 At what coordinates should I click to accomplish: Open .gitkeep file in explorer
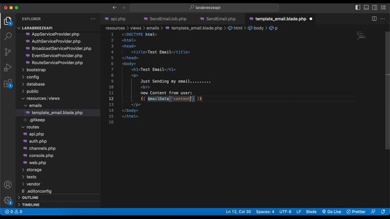pyautogui.click(x=37, y=120)
